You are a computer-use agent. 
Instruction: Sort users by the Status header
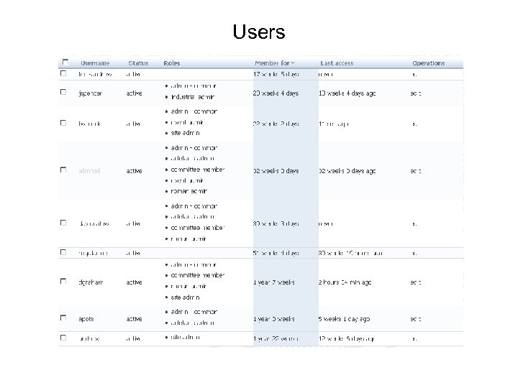point(138,63)
